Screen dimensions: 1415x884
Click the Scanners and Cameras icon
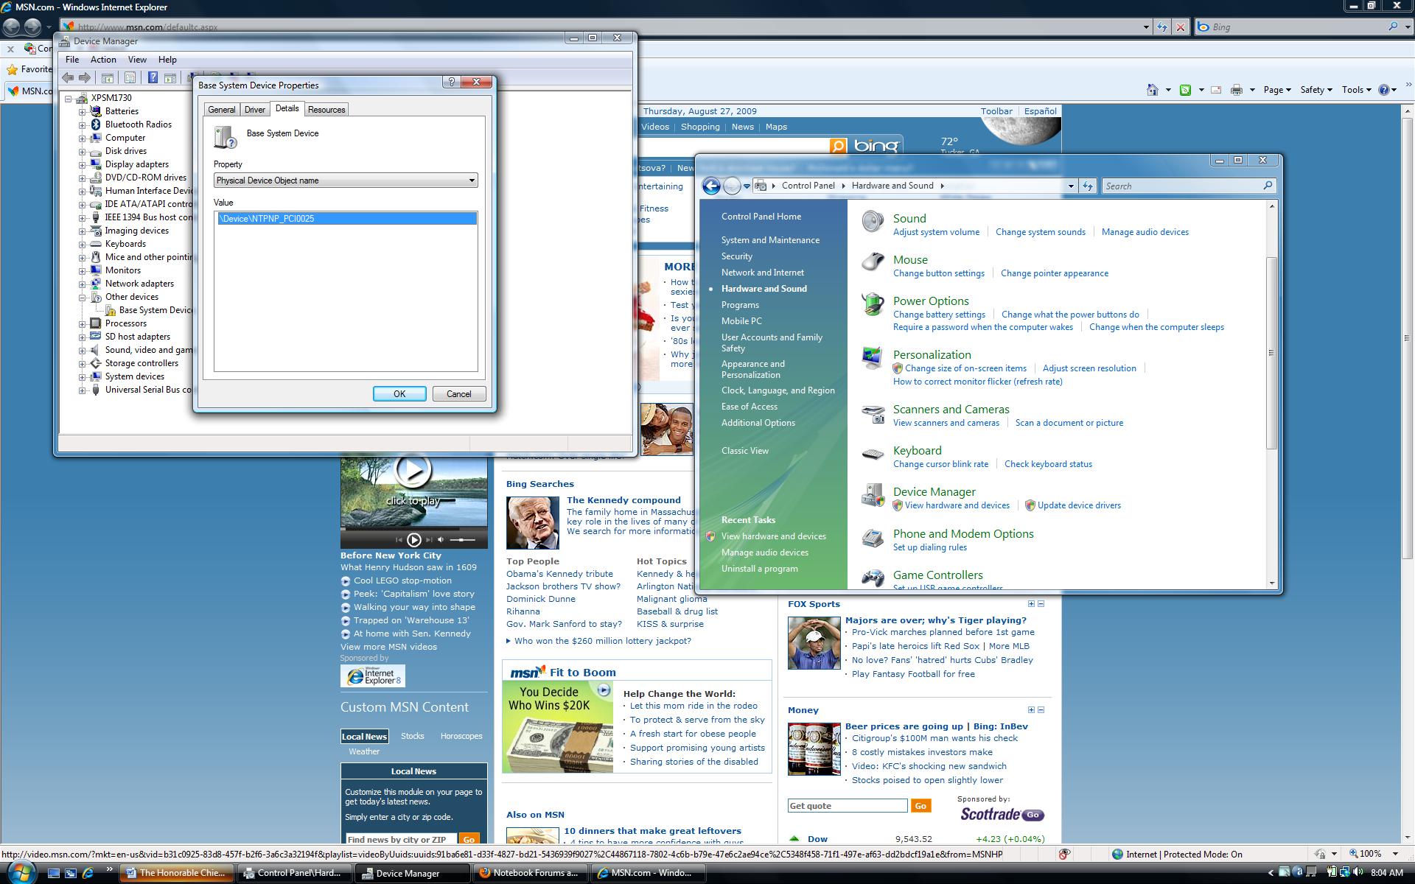point(873,413)
